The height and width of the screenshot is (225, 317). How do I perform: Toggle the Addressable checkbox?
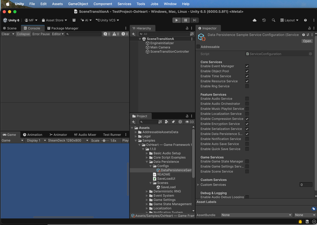tap(198, 47)
